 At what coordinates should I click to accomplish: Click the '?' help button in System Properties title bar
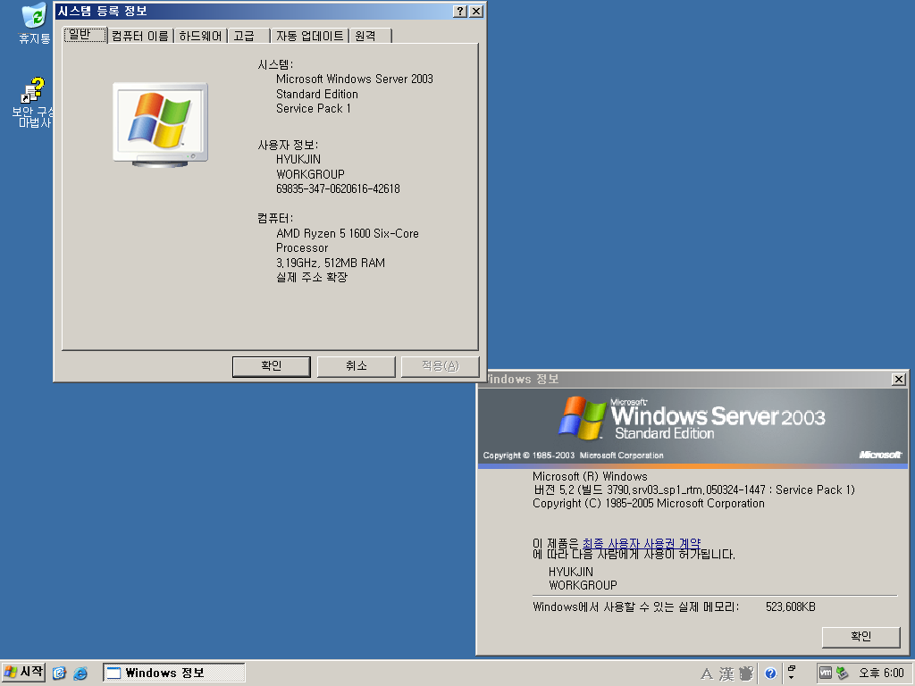coord(460,11)
